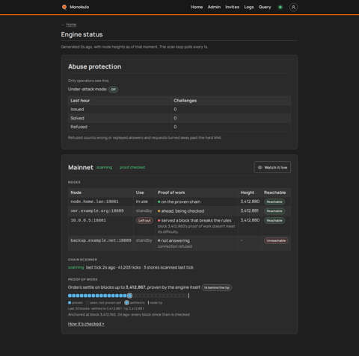
Task: Click the Issued row label
Action: click(77, 109)
